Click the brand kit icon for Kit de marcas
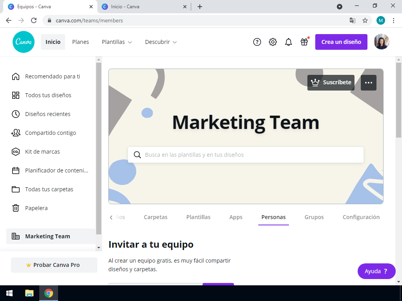 [16, 152]
